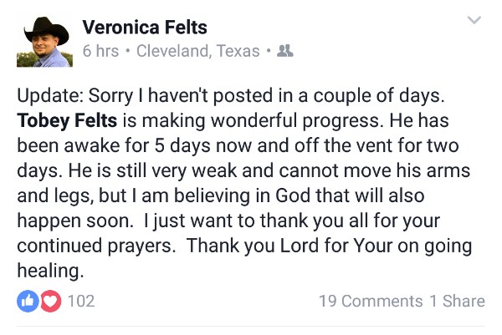Click the word Texas in location tag
The image size is (502, 335).
(x=238, y=51)
